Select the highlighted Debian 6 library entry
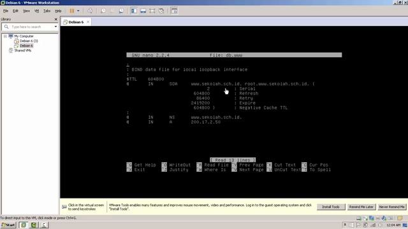The width and height of the screenshot is (408, 229). click(x=26, y=46)
